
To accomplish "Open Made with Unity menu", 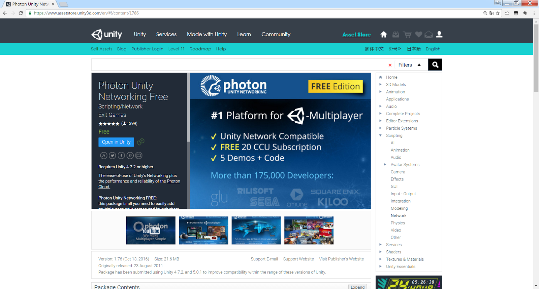I will click(x=207, y=34).
